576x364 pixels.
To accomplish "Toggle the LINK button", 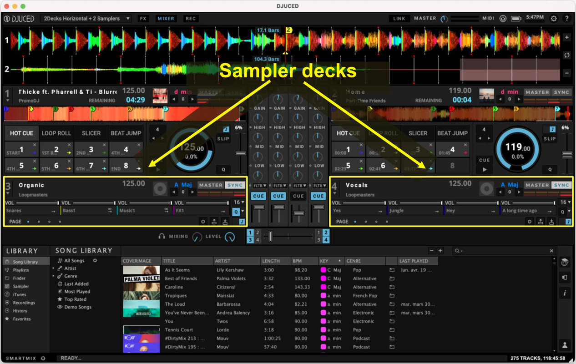I will click(399, 19).
